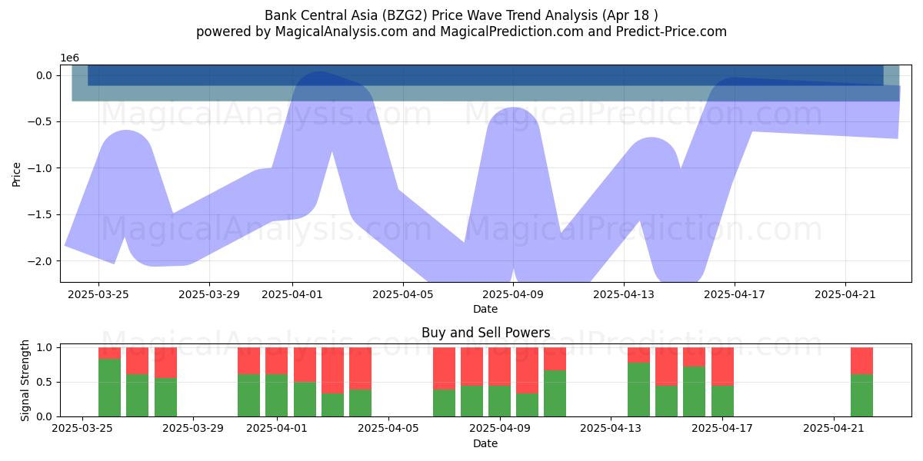Viewport: 923px width, 461px height.
Task: Click '2025-04-17' tick label in Buy and Sell chart
Action: point(722,428)
